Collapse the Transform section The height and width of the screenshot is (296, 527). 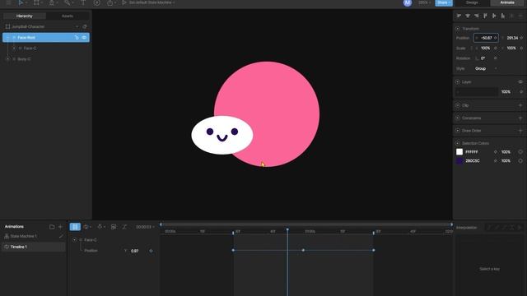pyautogui.click(x=458, y=29)
